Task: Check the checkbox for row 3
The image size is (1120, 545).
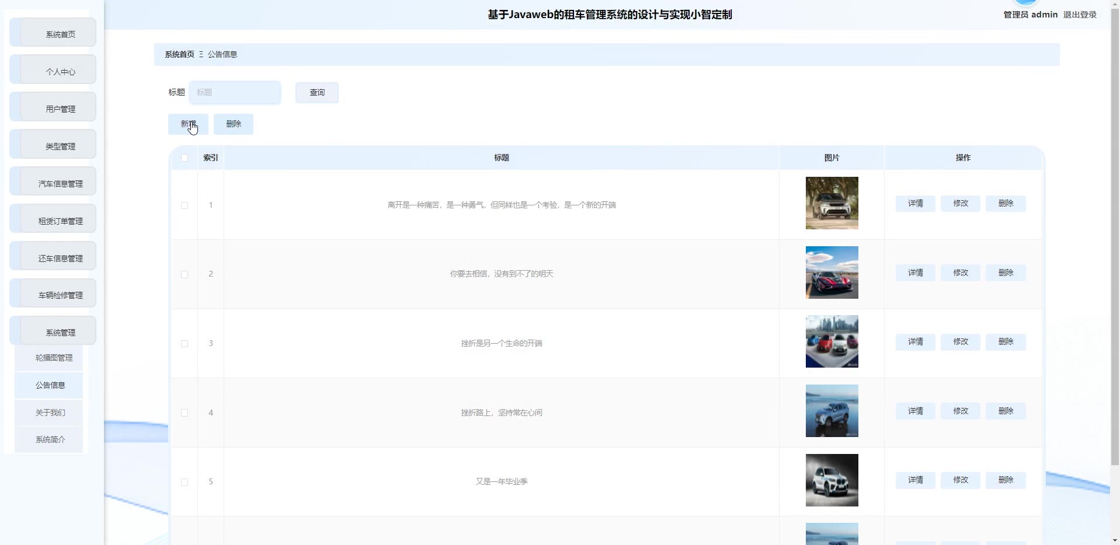Action: pyautogui.click(x=185, y=344)
